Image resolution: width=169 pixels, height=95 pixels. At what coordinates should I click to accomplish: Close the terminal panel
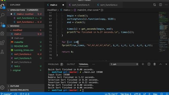[x=166, y=64]
